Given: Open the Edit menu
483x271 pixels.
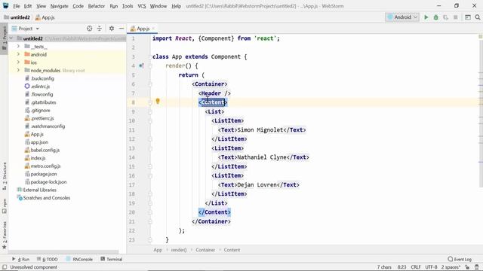Looking at the screenshot, I should [x=28, y=6].
